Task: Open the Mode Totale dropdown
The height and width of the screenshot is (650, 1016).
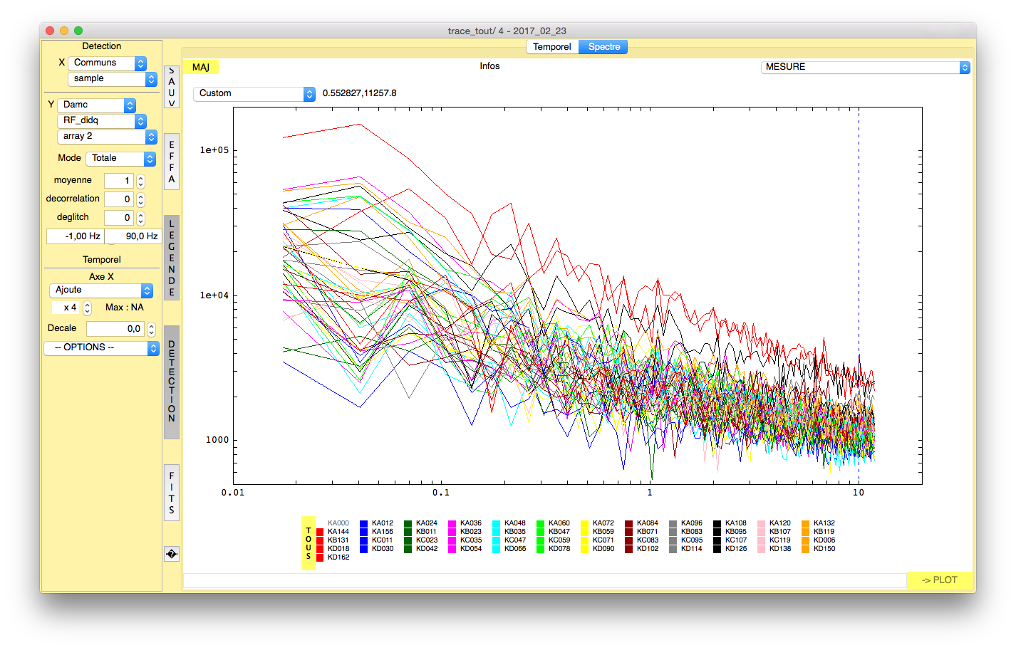Action: point(120,159)
